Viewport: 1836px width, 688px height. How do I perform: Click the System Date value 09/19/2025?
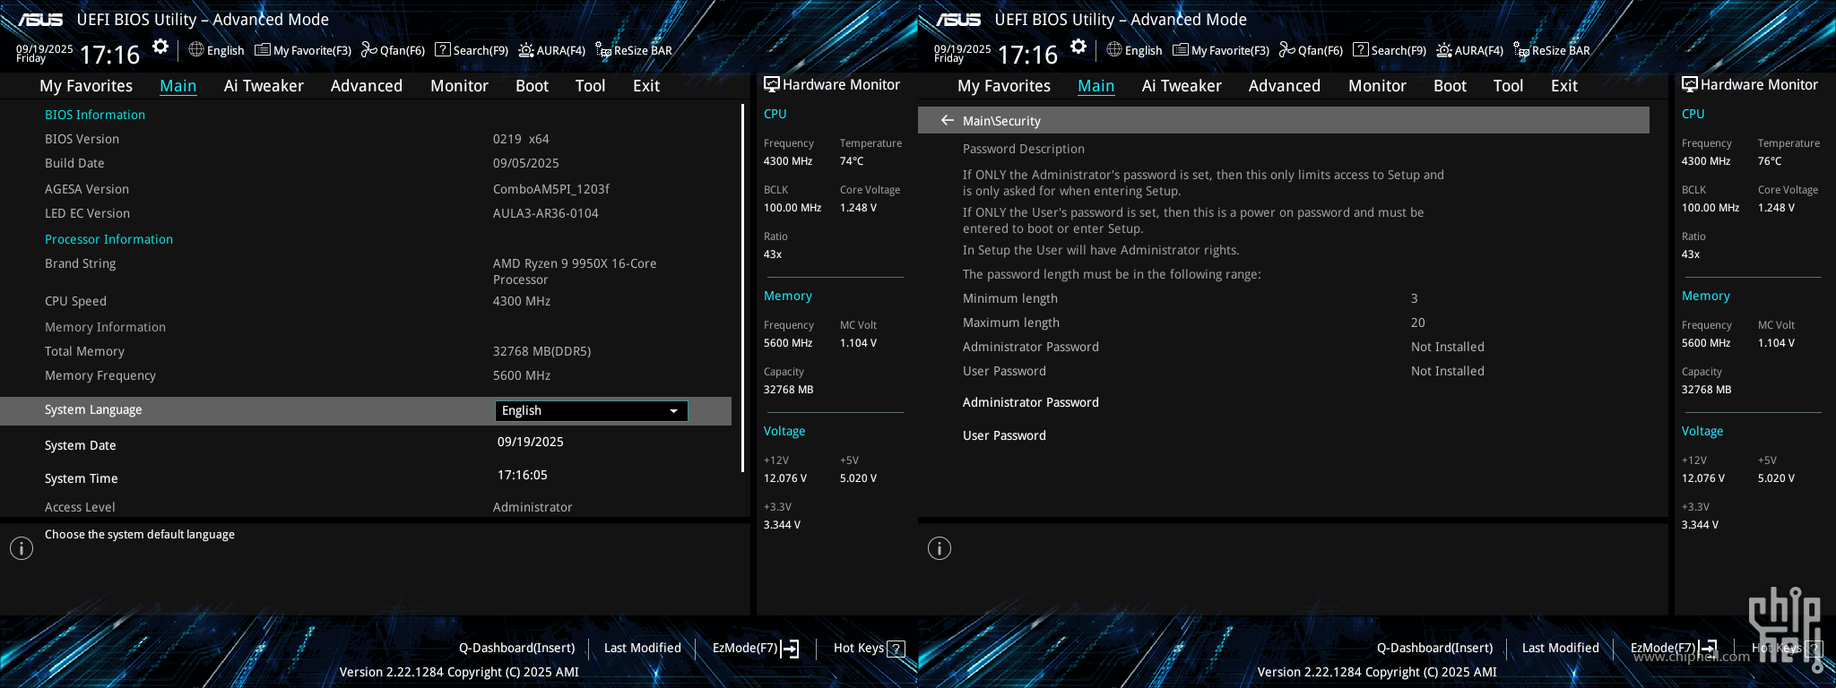[x=531, y=442]
